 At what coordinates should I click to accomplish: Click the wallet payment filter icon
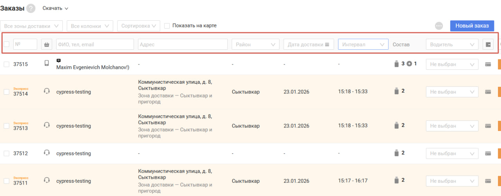tap(488, 45)
